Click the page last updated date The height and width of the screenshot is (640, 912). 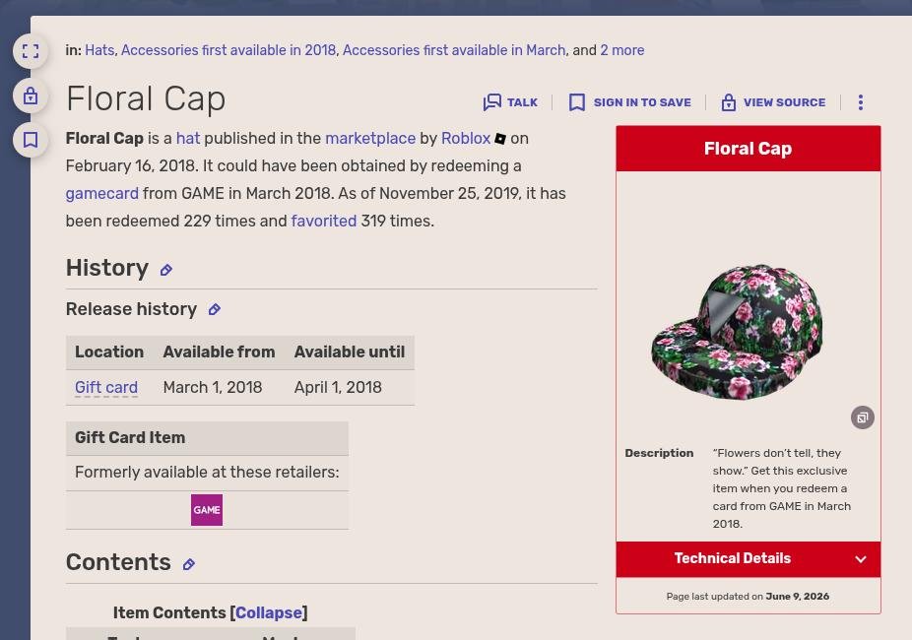[x=798, y=597]
